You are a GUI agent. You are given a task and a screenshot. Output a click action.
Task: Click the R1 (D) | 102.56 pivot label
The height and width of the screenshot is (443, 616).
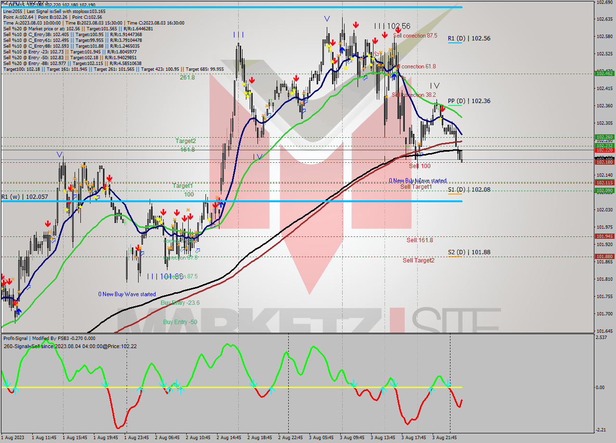469,39
